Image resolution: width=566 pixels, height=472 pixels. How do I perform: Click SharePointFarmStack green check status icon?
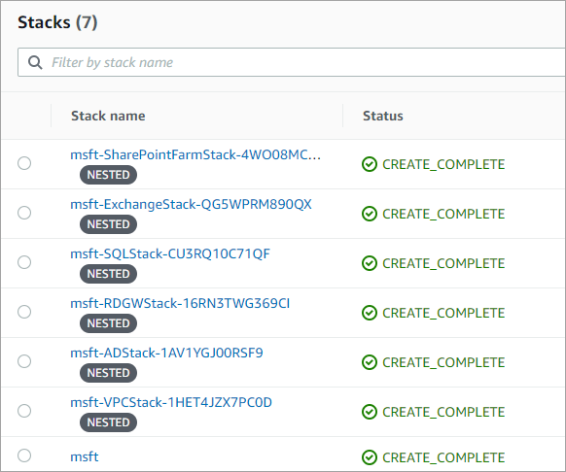point(370,164)
